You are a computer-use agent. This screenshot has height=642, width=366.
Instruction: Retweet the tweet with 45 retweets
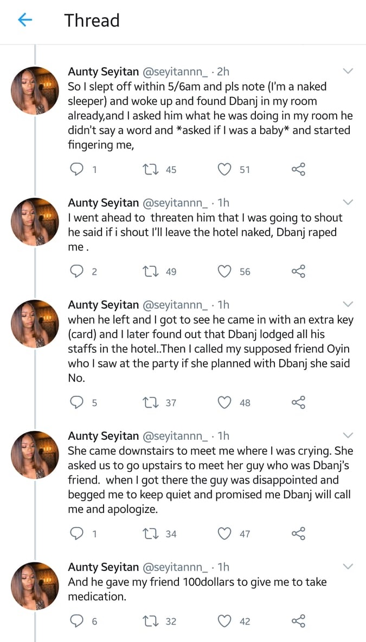pyautogui.click(x=146, y=170)
